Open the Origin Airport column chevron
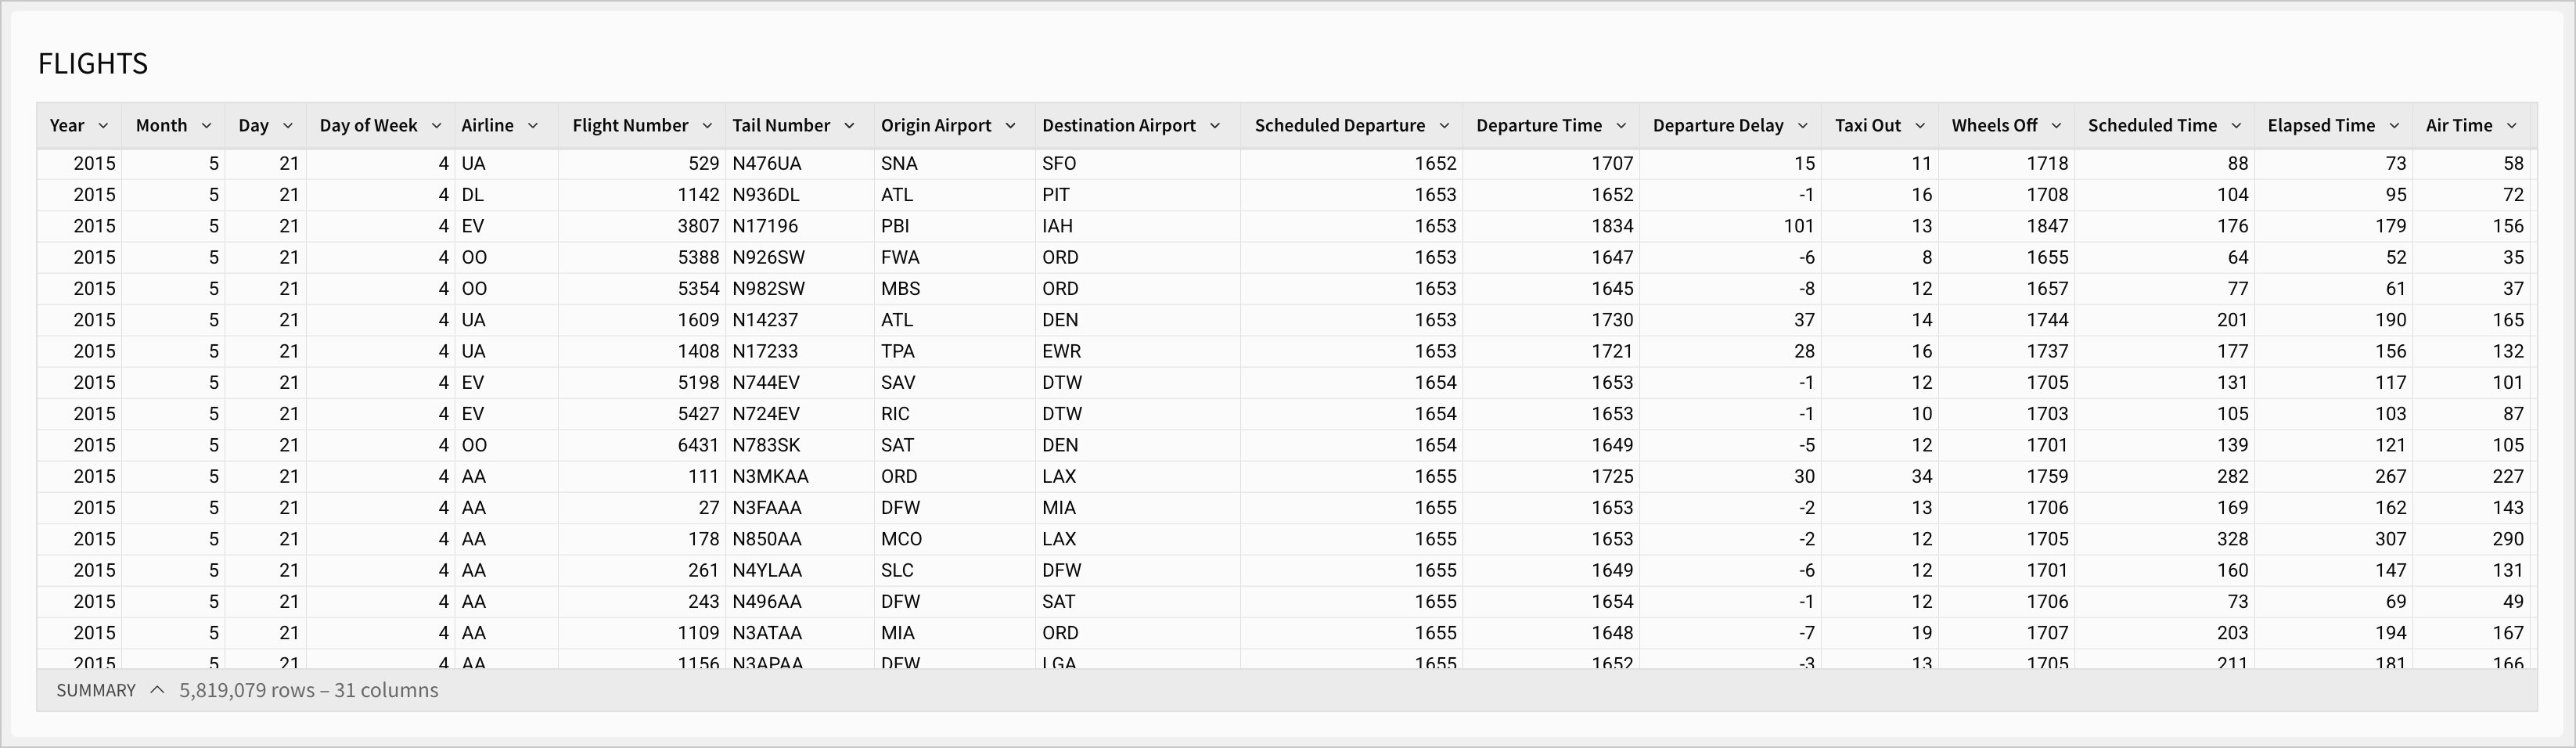 tap(1010, 126)
